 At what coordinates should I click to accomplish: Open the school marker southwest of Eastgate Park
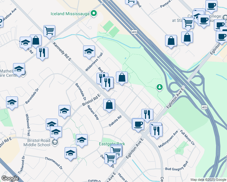70,154
